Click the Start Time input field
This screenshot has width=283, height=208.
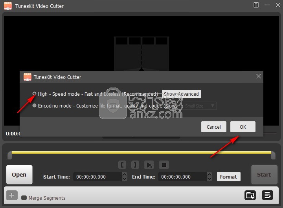(97, 177)
